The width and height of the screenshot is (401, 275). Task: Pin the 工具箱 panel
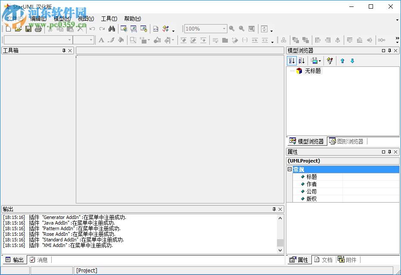(x=64, y=51)
